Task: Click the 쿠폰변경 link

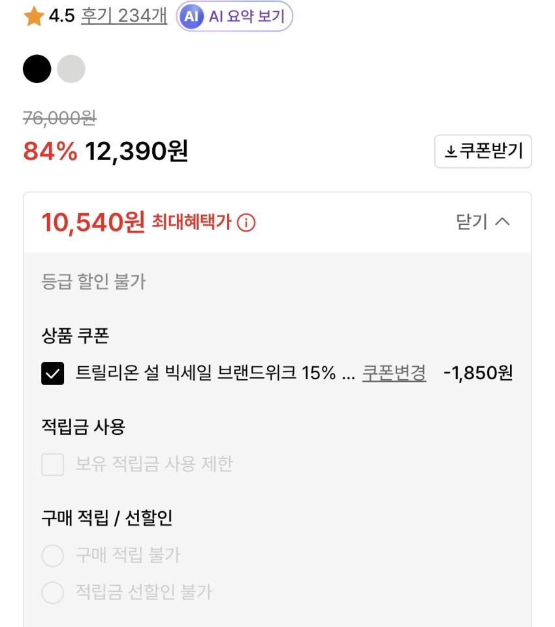Action: pyautogui.click(x=394, y=373)
